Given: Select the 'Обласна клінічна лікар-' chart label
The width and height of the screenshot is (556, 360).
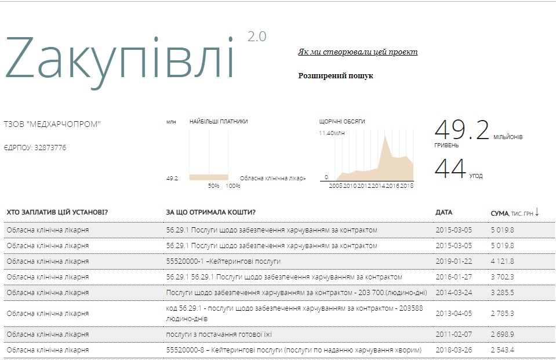Looking at the screenshot, I should click(272, 178).
